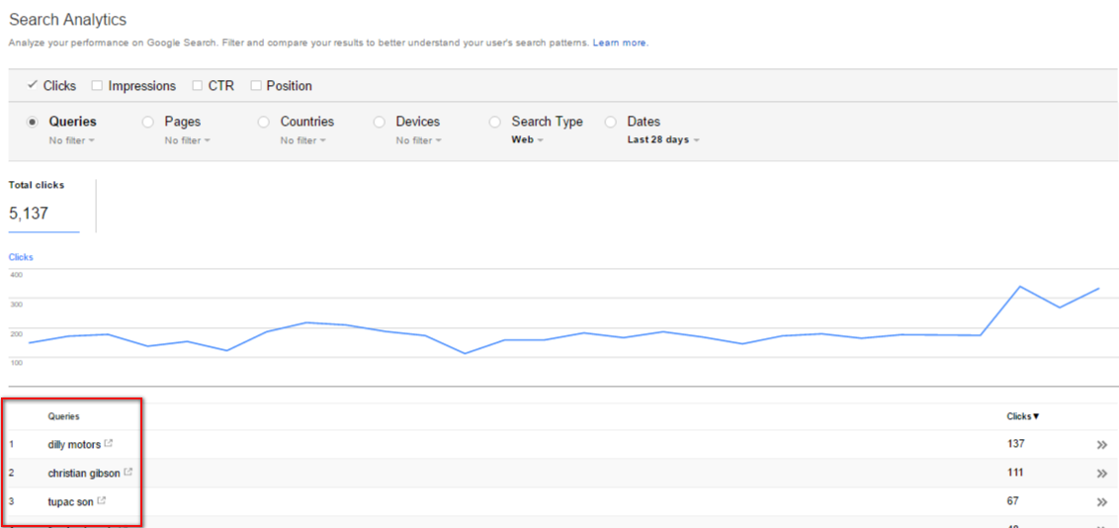The image size is (1119, 528).
Task: Expand details arrow for christian gibson row
Action: (x=1101, y=474)
